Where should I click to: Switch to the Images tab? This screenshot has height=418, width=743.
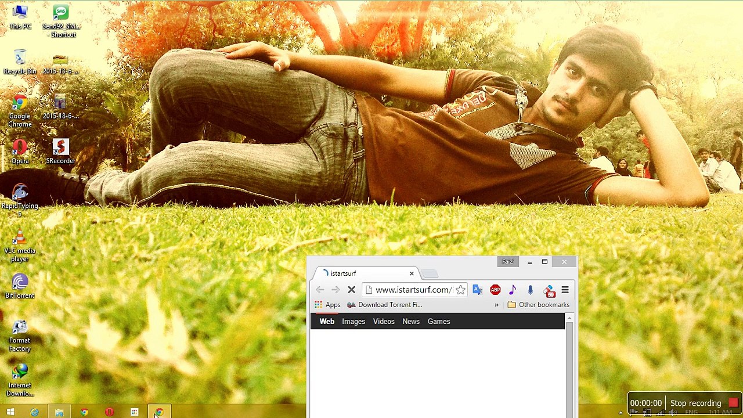(354, 321)
